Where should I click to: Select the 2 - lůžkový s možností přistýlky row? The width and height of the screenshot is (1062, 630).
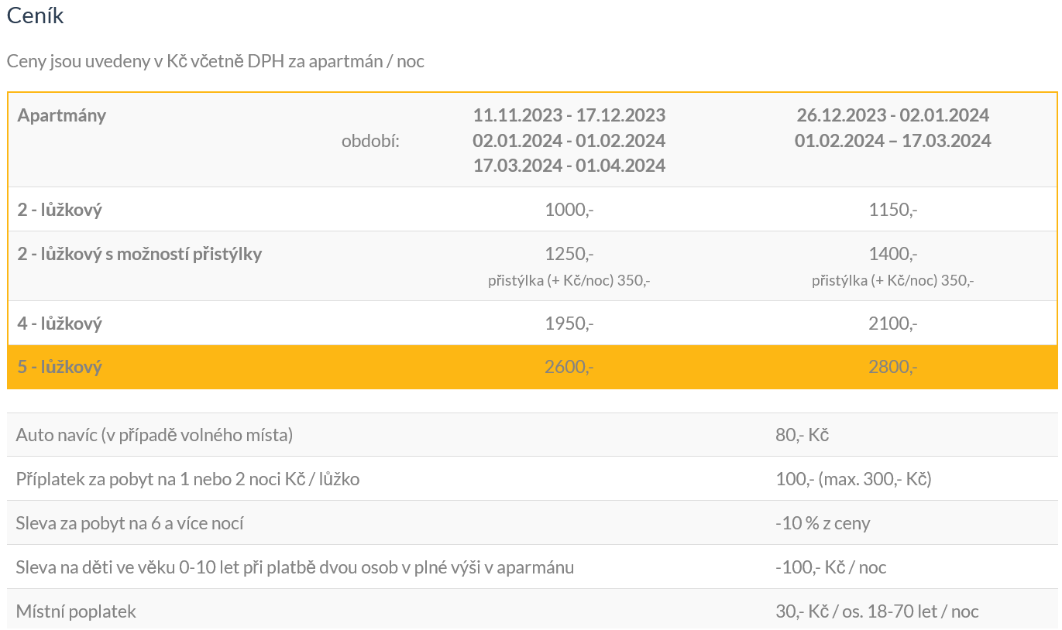139,254
